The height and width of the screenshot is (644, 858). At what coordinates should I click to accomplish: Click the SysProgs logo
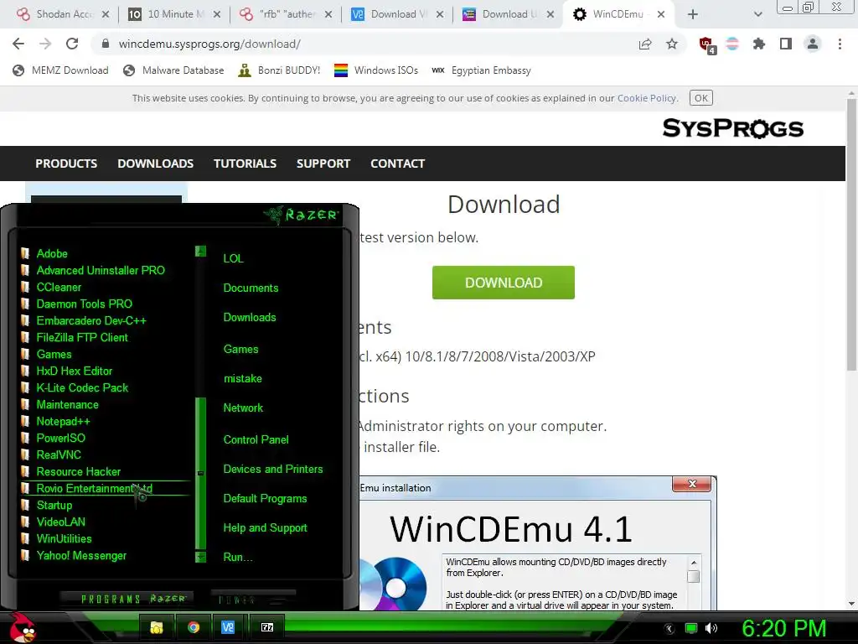732,128
